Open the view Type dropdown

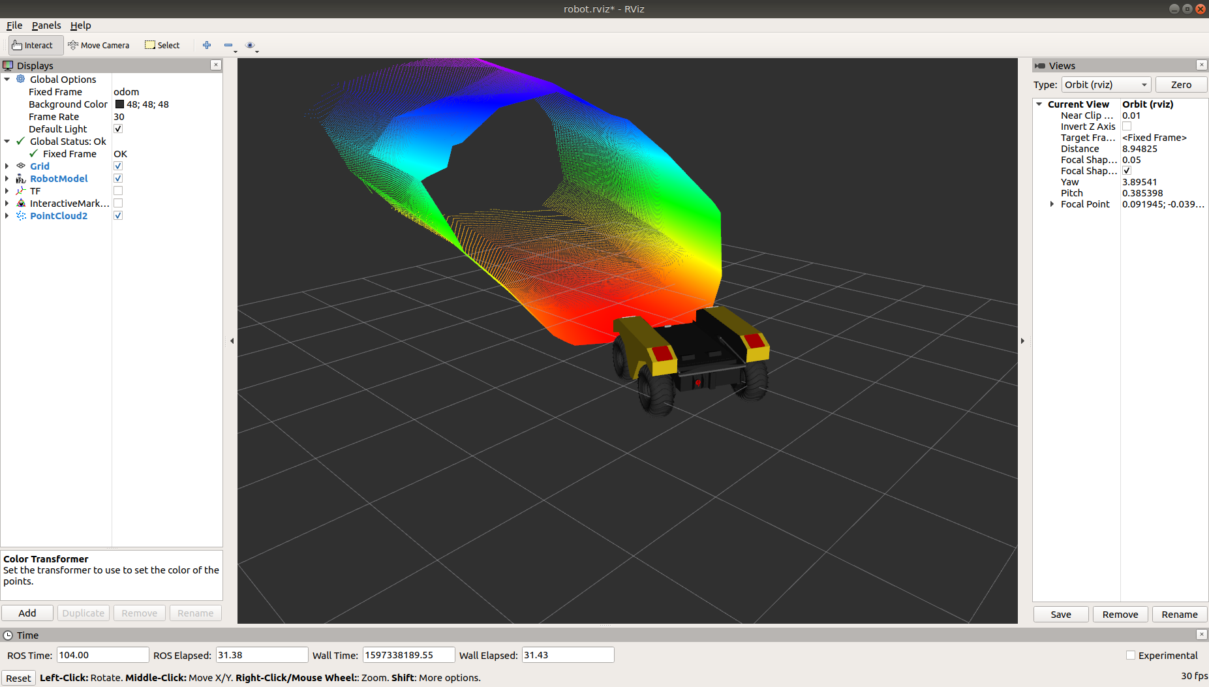[1106, 85]
